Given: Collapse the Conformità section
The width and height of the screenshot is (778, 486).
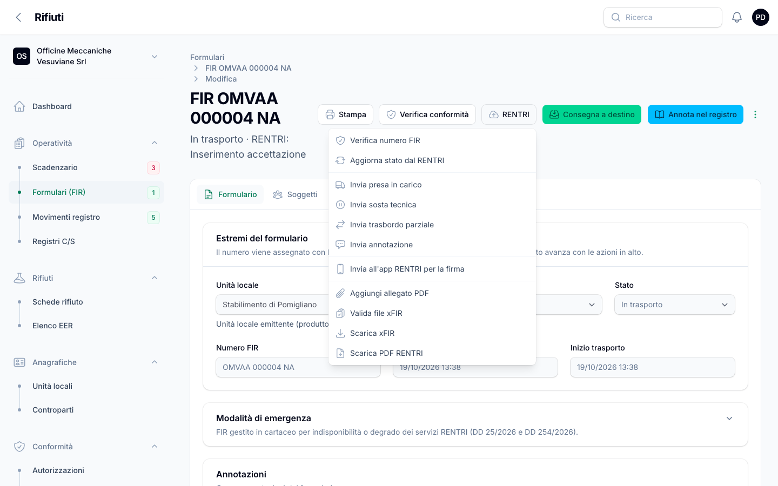Looking at the screenshot, I should [155, 447].
